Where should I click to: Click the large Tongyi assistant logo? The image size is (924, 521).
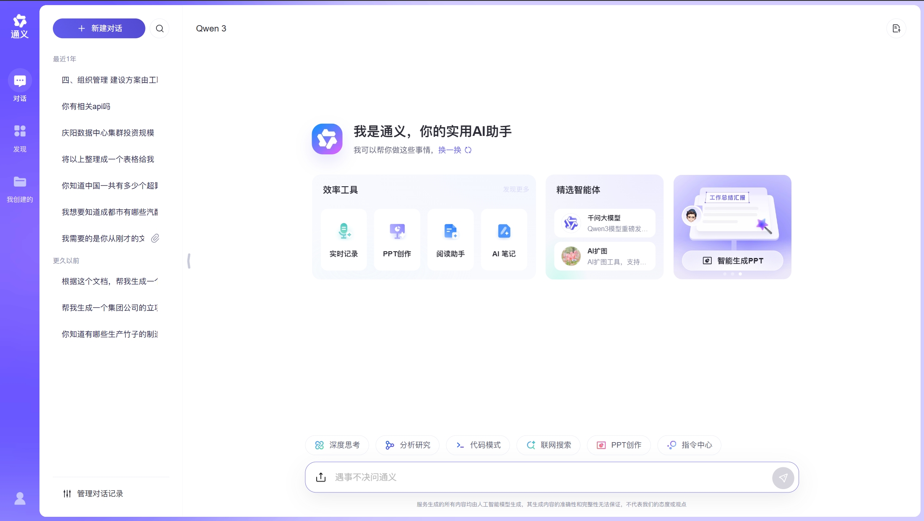pos(327,139)
